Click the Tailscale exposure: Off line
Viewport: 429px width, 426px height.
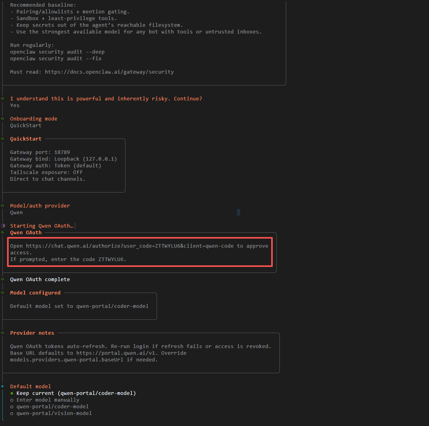point(46,172)
